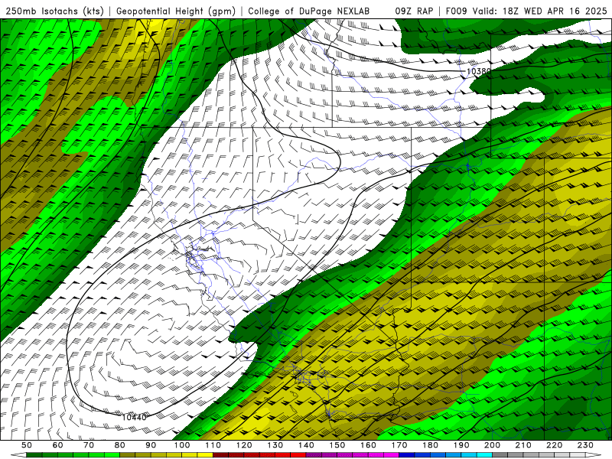The width and height of the screenshot is (612, 459).
Task: Click the 140 value on the color scale
Action: [x=306, y=445]
